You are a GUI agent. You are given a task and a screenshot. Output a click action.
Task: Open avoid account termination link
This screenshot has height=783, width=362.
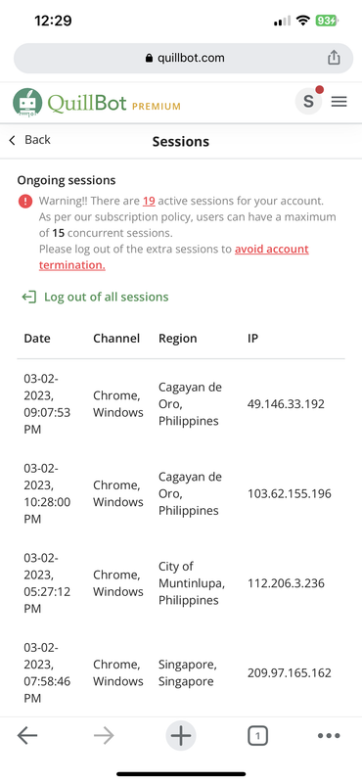click(x=174, y=257)
